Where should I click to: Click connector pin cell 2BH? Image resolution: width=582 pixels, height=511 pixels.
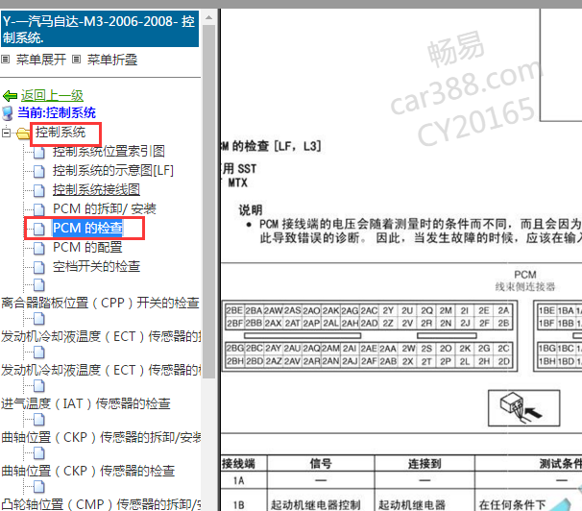tap(234, 361)
